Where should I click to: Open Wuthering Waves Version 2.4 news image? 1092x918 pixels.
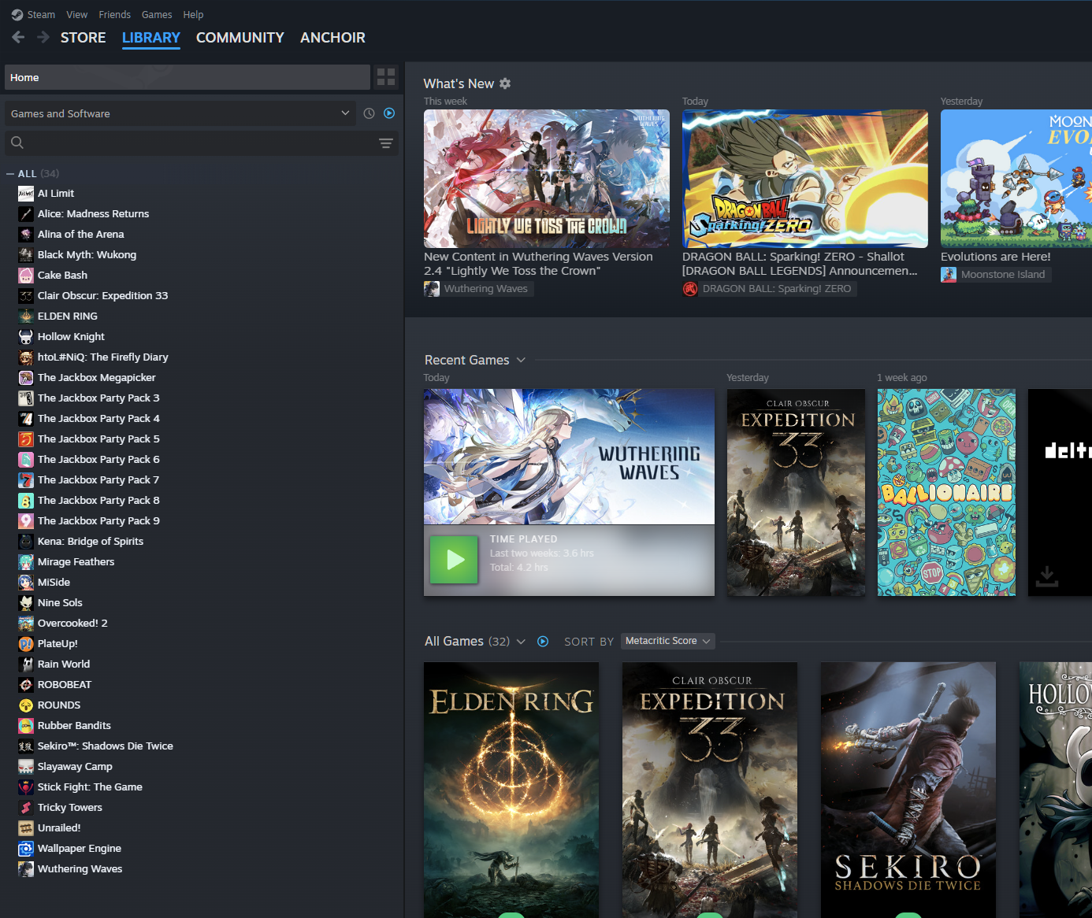tap(547, 179)
